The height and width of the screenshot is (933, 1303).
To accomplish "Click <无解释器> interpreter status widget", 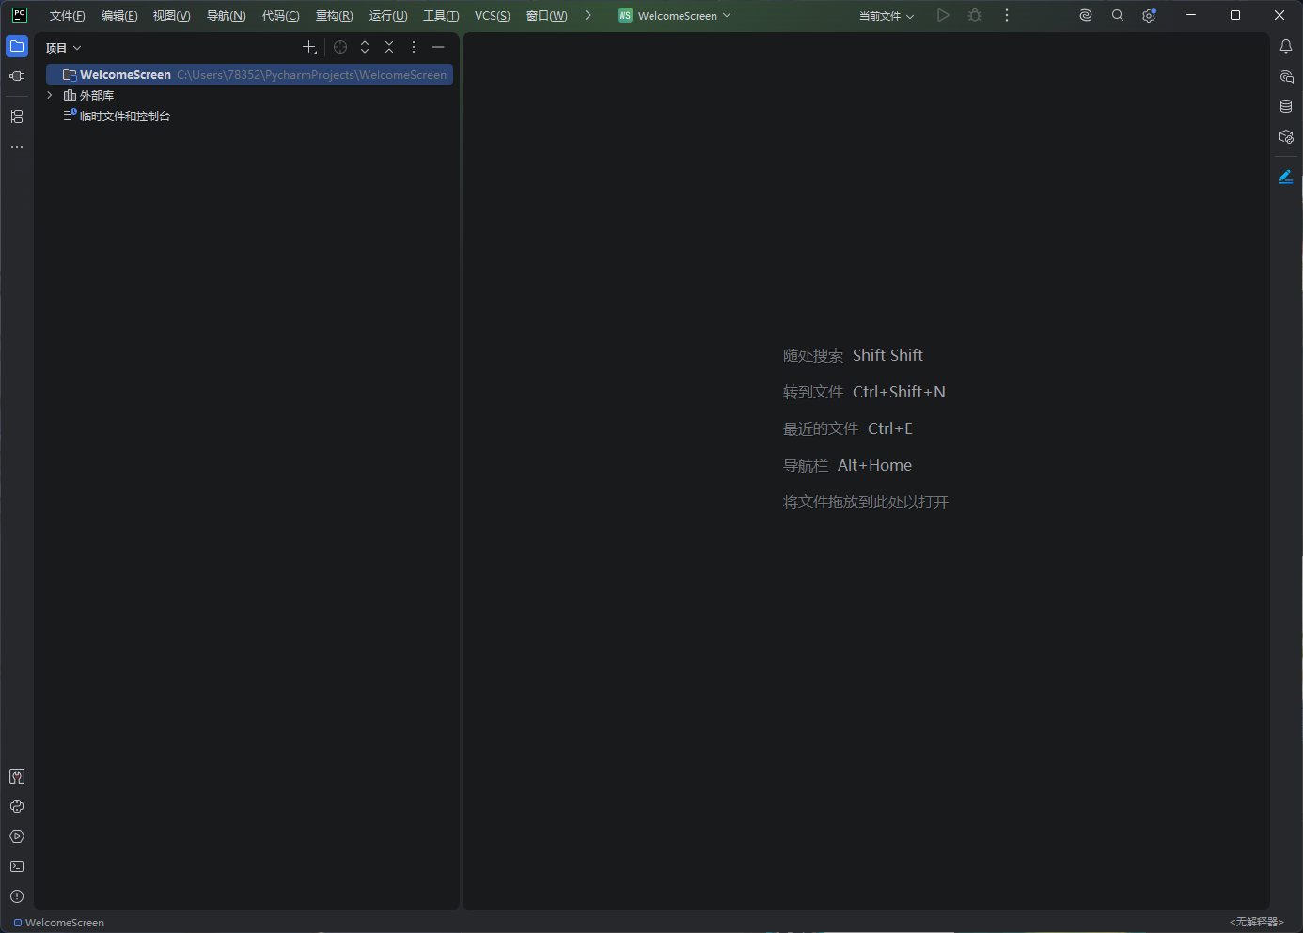I will pyautogui.click(x=1256, y=922).
